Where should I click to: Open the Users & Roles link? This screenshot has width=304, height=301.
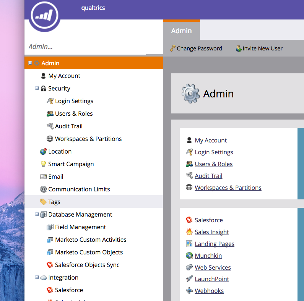point(214,164)
